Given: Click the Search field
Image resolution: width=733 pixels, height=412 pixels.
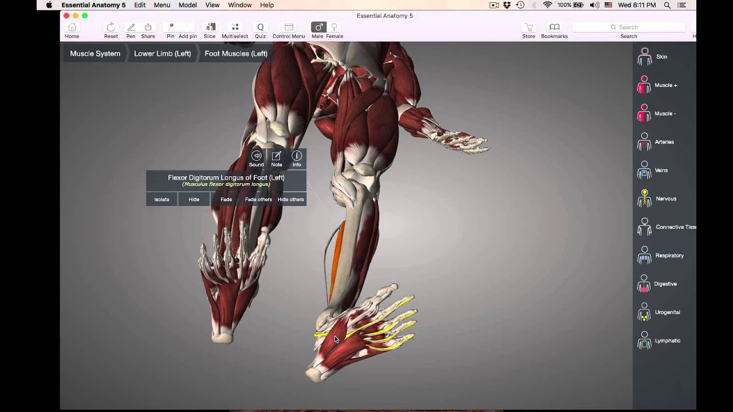Looking at the screenshot, I should [629, 27].
